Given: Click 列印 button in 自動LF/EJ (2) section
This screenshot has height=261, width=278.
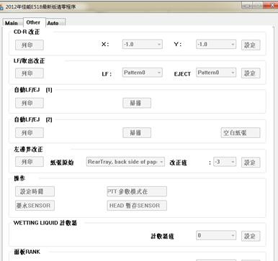Looking at the screenshot, I should [30, 132].
